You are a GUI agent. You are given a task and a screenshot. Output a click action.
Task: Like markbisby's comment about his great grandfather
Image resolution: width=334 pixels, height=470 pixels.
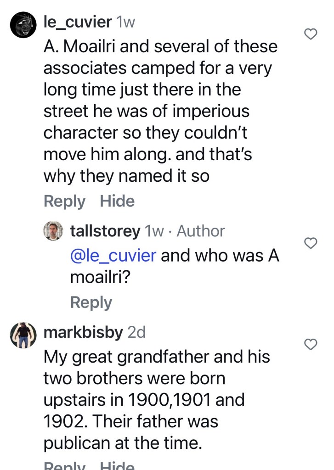click(x=311, y=344)
